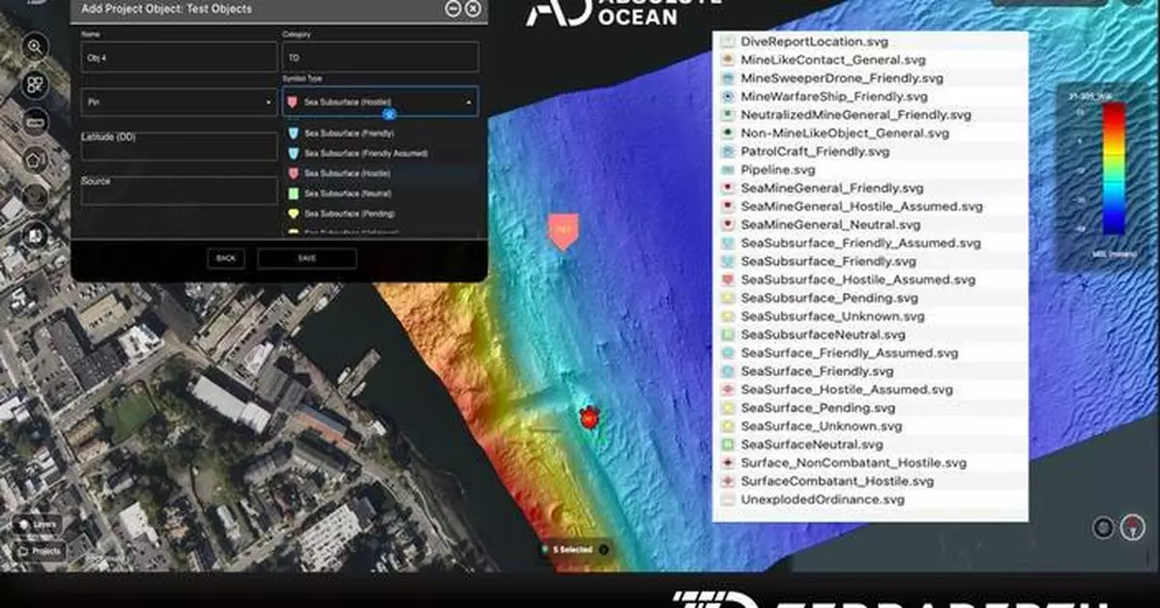Click the SurfaceCombatant_Hostile.svg file icon
Viewport: 1160px width, 608px height.
pos(729,481)
